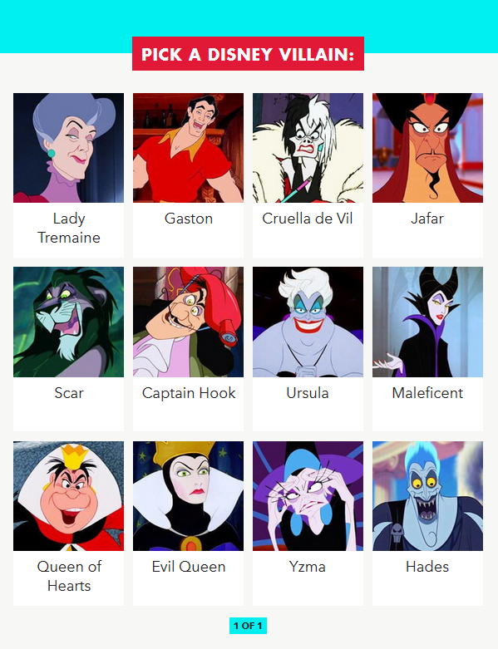The height and width of the screenshot is (649, 498).
Task: Click the 'Queen of Hearts' caption
Action: click(69, 576)
